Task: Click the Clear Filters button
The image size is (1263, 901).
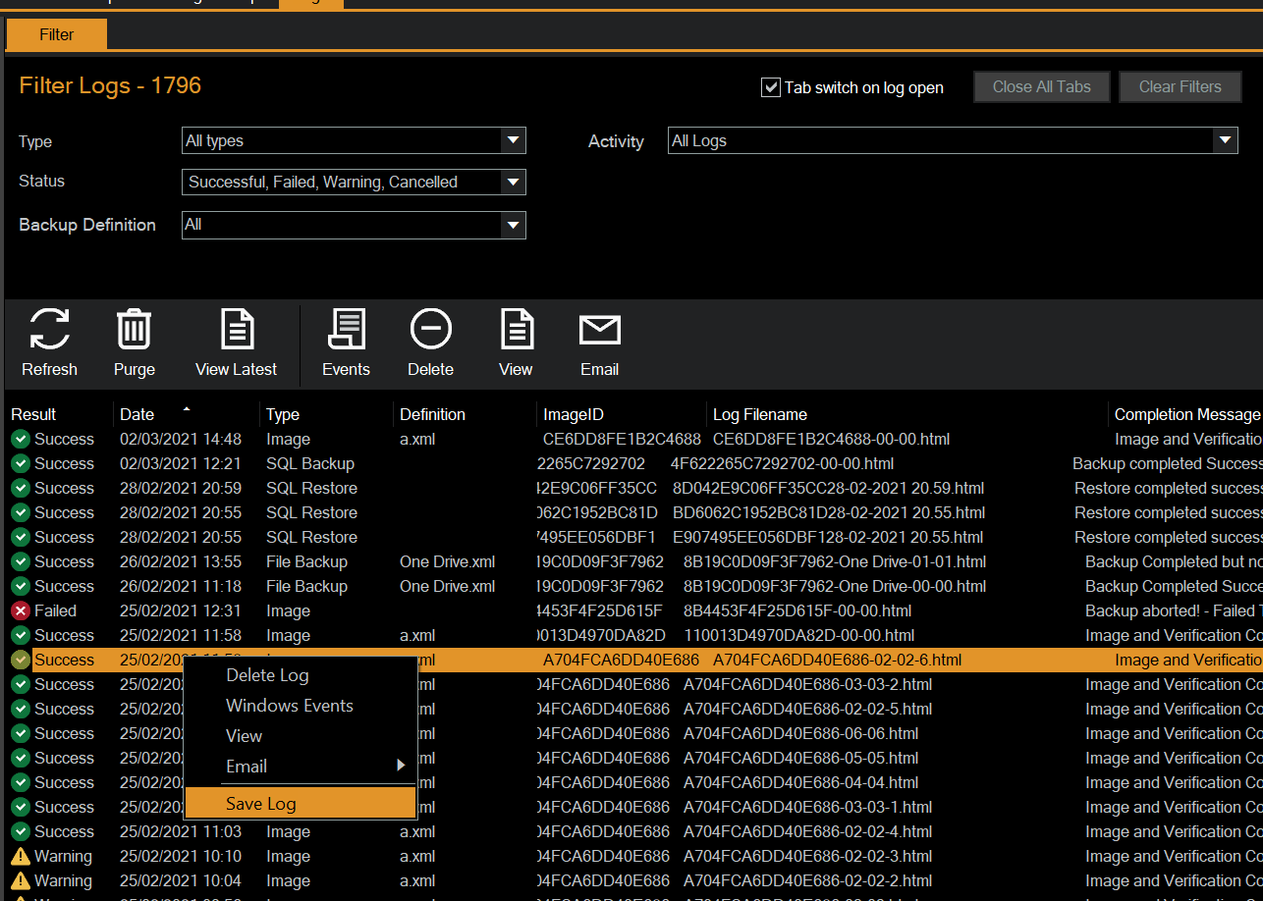Action: (1180, 86)
